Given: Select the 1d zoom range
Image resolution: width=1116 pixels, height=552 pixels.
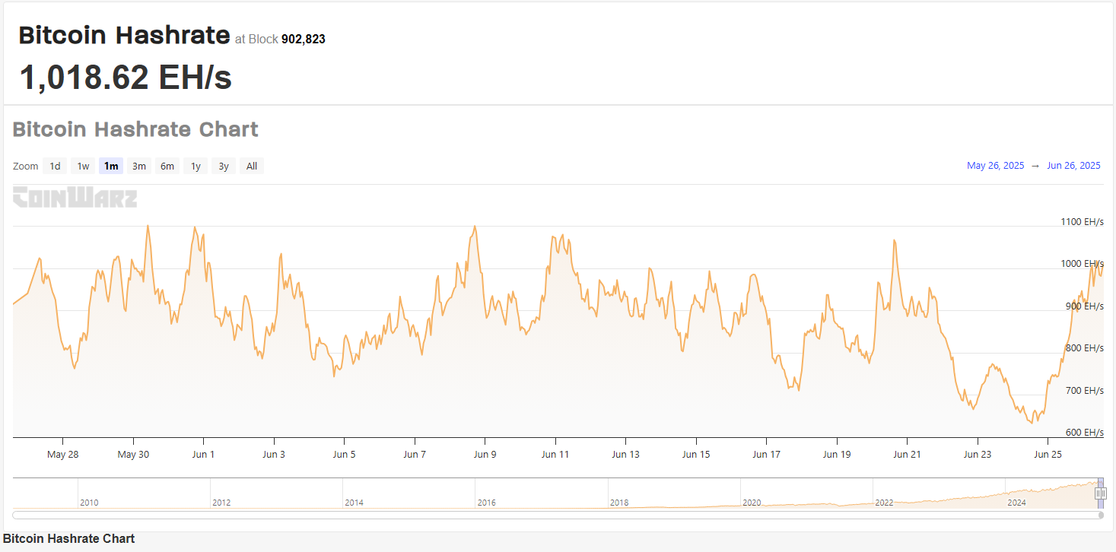Looking at the screenshot, I should [55, 166].
